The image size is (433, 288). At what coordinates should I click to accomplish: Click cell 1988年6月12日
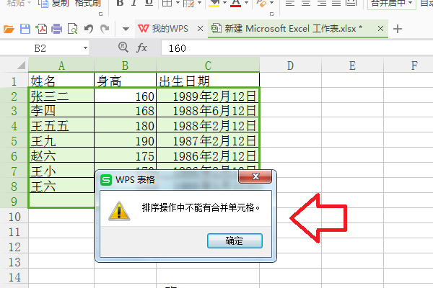click(208, 110)
